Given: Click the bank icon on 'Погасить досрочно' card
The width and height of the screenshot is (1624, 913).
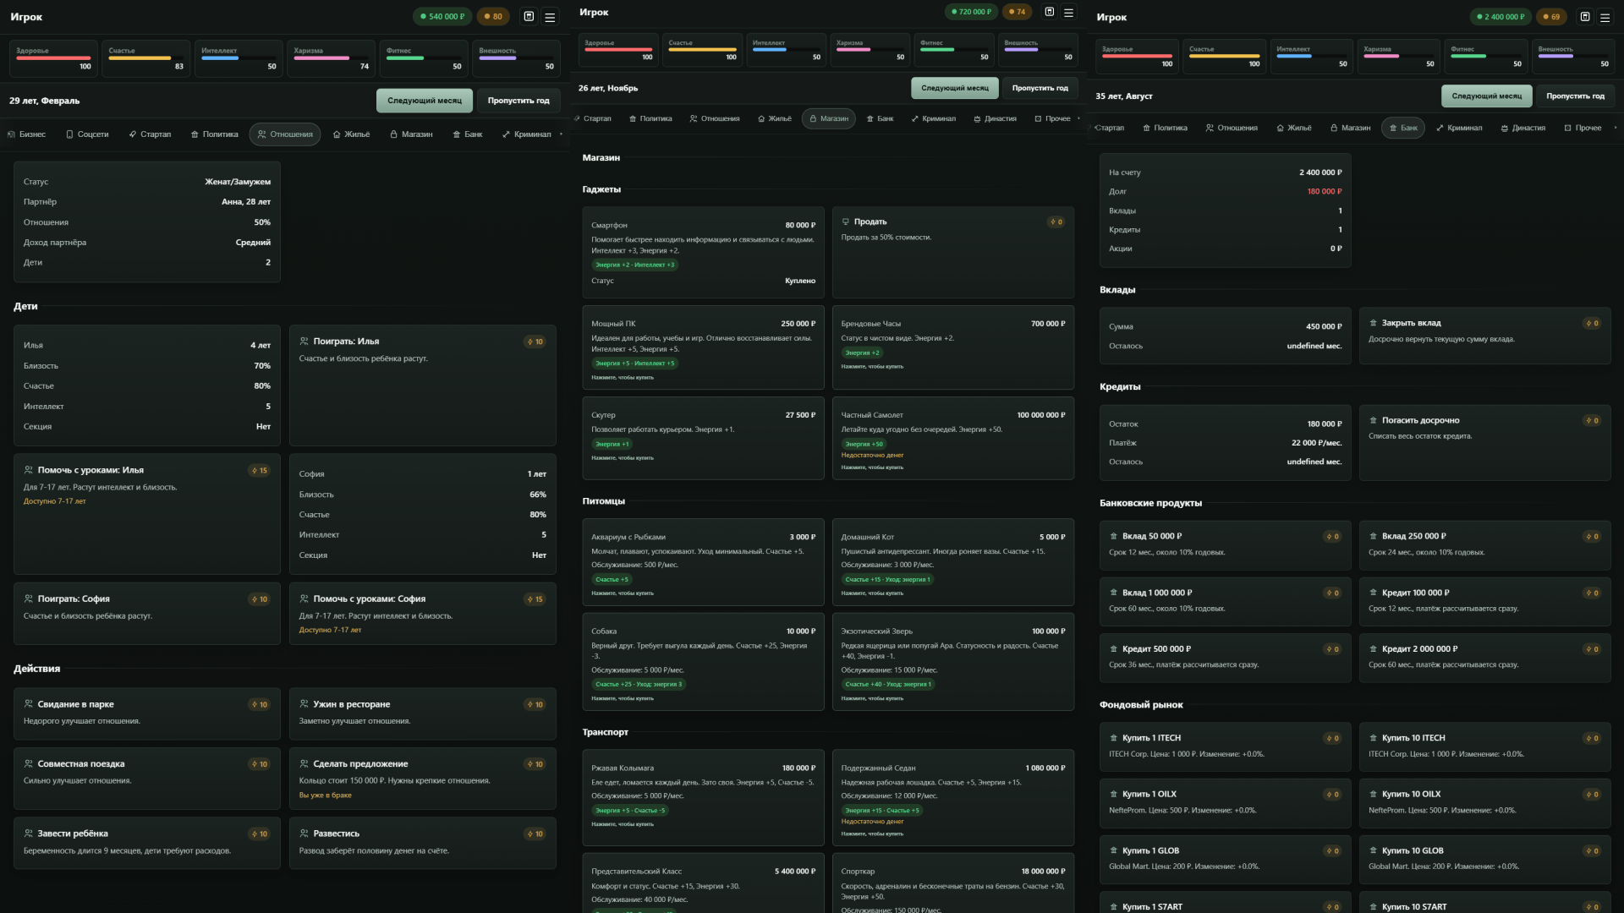Looking at the screenshot, I should click(1373, 420).
